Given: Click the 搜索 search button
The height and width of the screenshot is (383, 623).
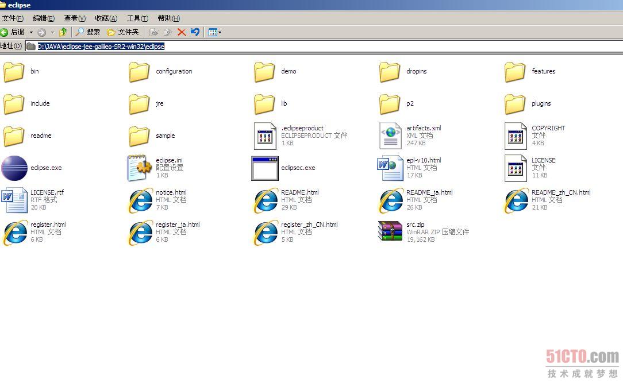Looking at the screenshot, I should click(88, 32).
